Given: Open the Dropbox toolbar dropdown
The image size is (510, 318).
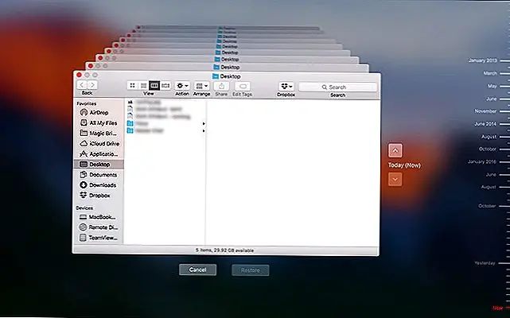Looking at the screenshot, I should (286, 86).
